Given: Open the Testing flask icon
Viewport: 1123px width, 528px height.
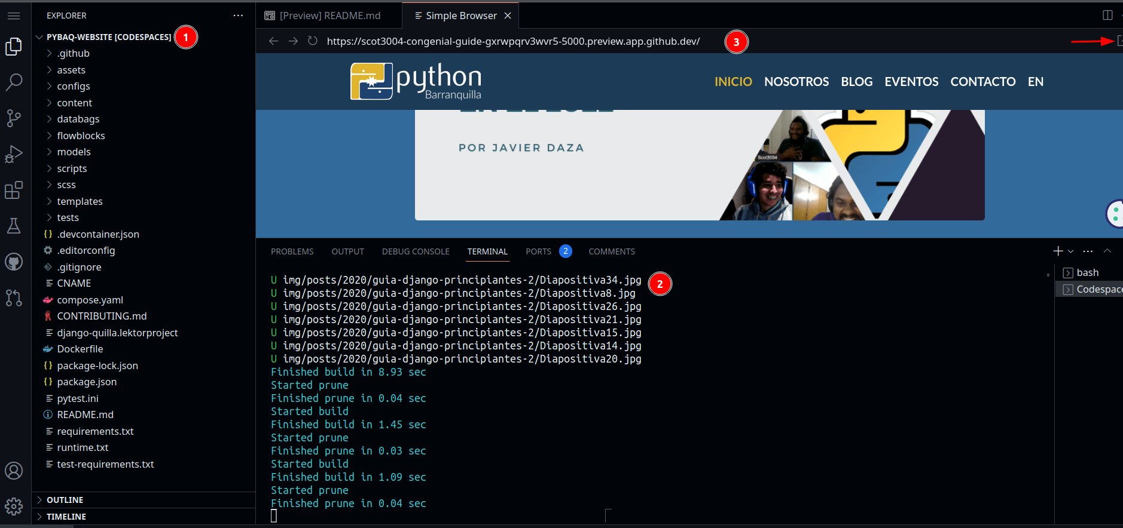Looking at the screenshot, I should 14,226.
